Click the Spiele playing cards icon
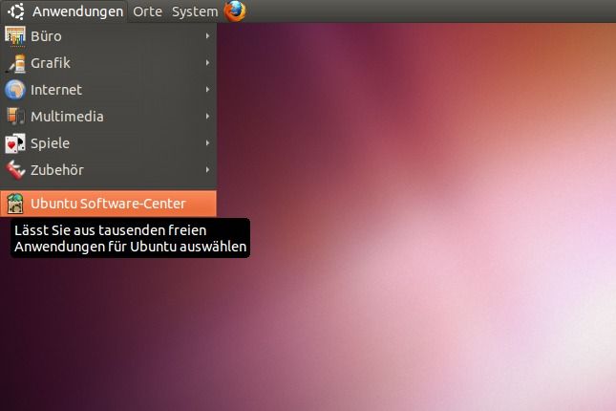Screen dimensions: 616x411 pyautogui.click(x=14, y=143)
